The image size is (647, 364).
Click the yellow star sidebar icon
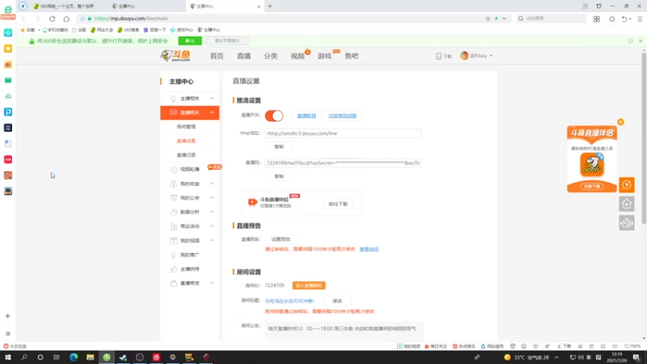coord(8,49)
